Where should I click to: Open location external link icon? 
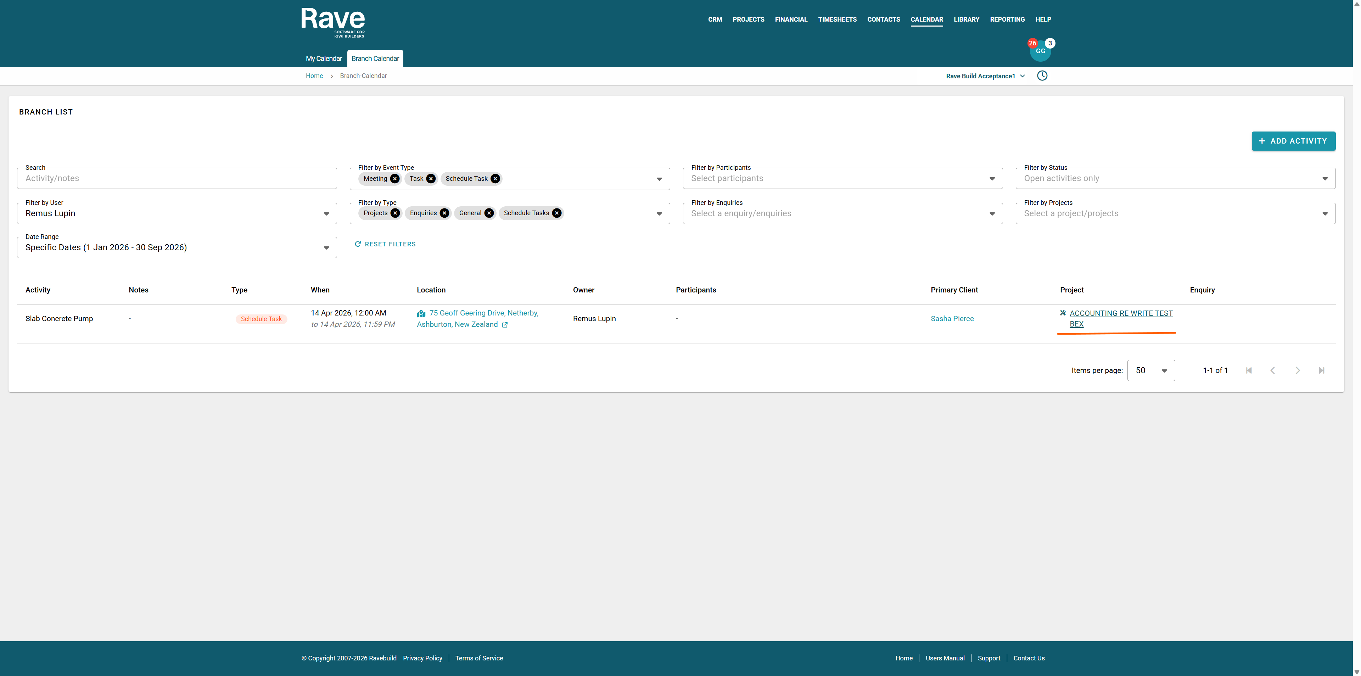tap(505, 325)
